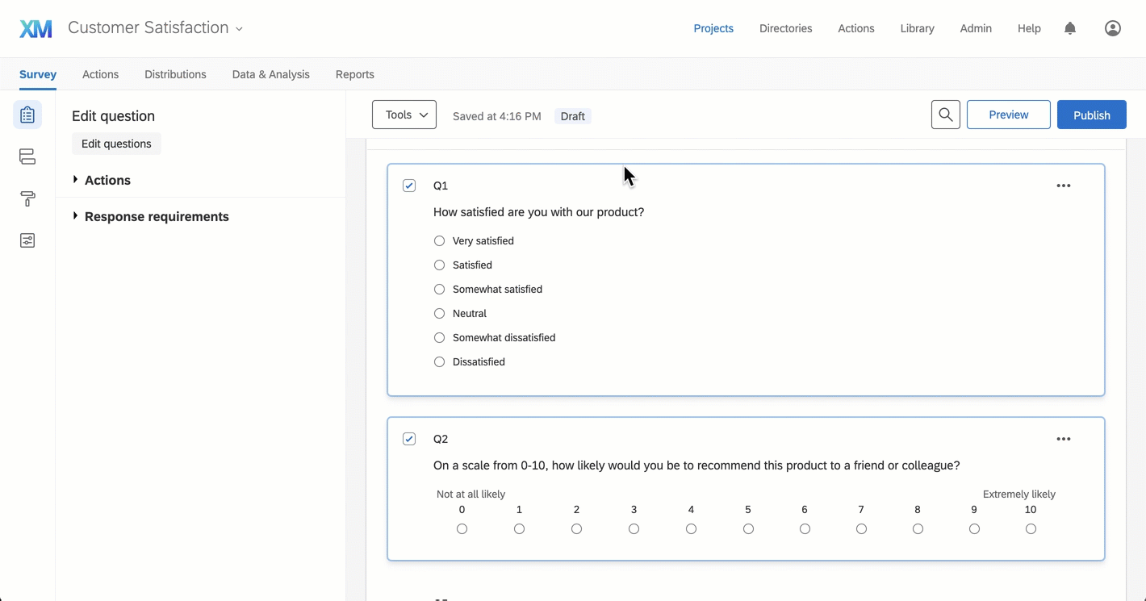
Task: Open Directories in the top navigation
Action: [x=785, y=28]
